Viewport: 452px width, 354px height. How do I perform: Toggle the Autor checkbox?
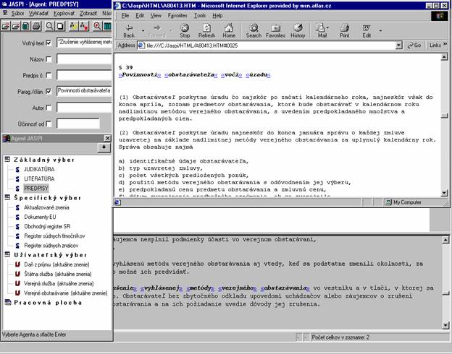point(49,108)
